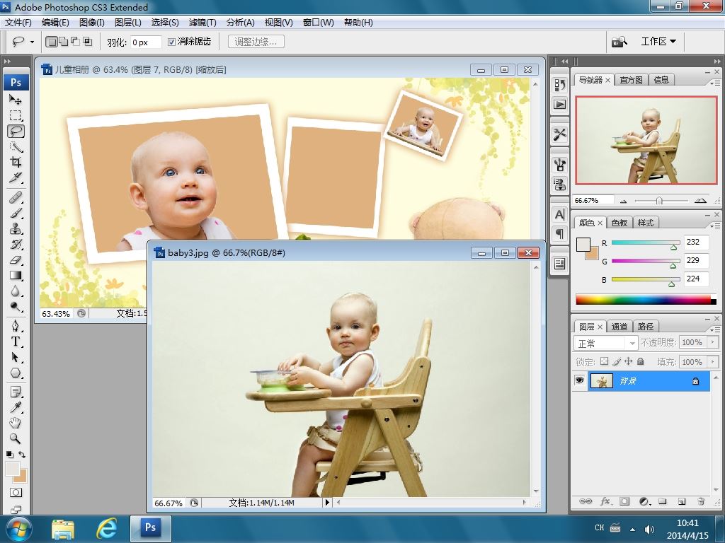Open the layer Fill slider arrow
This screenshot has width=725, height=543.
[x=713, y=361]
